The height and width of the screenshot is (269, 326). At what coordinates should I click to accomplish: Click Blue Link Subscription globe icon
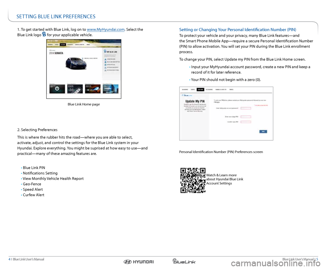click(x=105, y=62)
